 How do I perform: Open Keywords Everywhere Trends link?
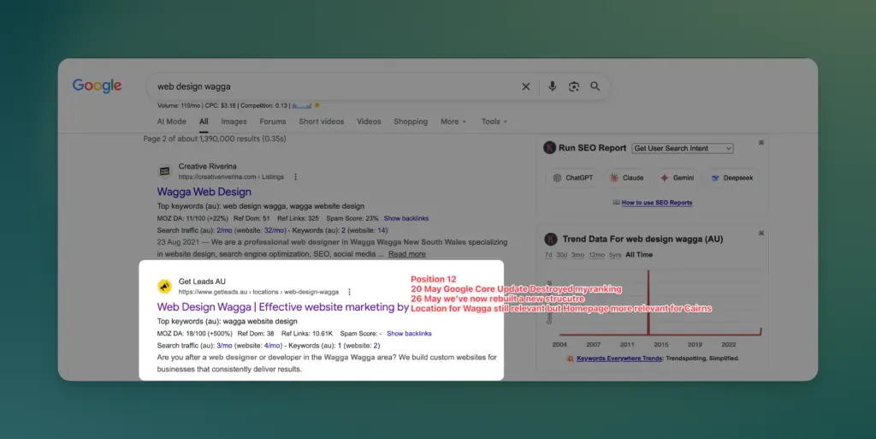[619, 359]
